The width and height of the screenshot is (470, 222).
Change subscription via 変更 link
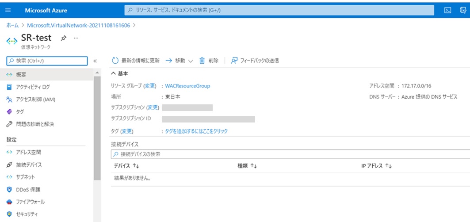click(x=153, y=107)
